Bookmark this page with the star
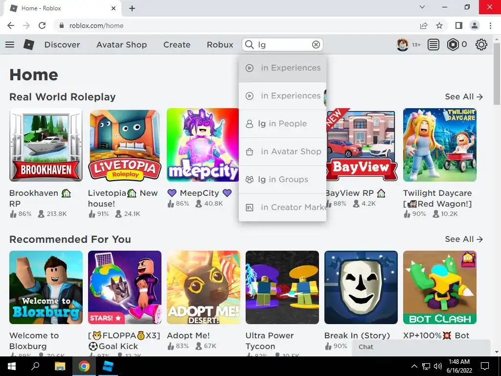 point(439,25)
